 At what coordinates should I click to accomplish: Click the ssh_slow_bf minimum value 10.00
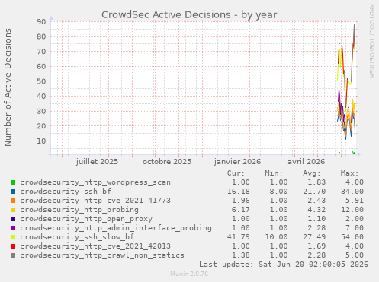(x=276, y=237)
